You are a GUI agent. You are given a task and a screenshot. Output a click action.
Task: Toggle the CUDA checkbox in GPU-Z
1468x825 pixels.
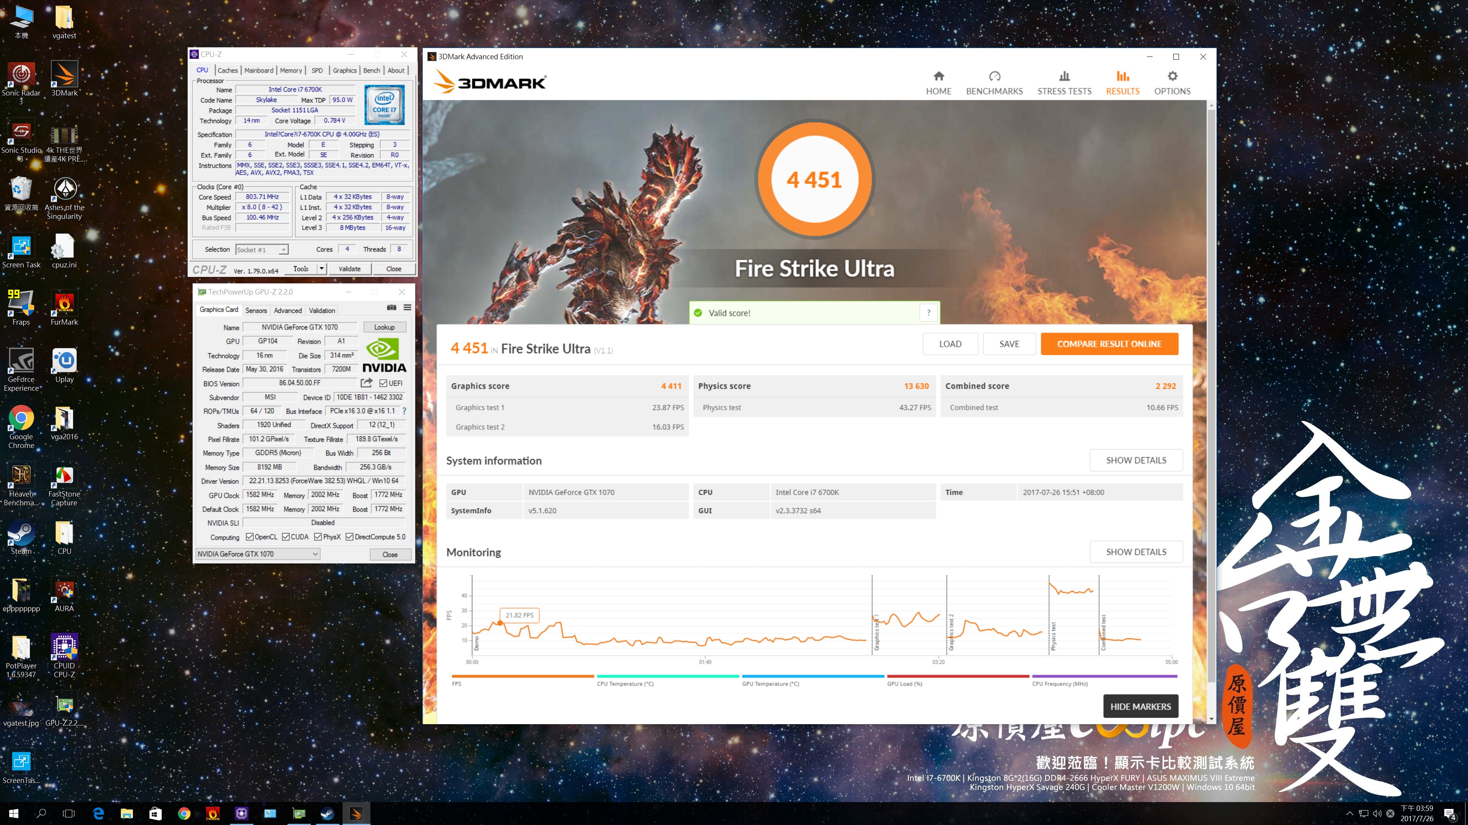click(286, 537)
